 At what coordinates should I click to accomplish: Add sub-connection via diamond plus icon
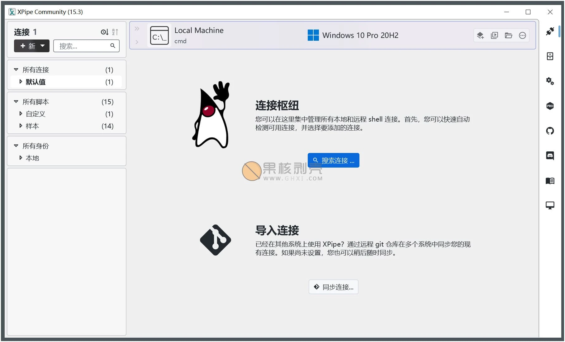[480, 35]
